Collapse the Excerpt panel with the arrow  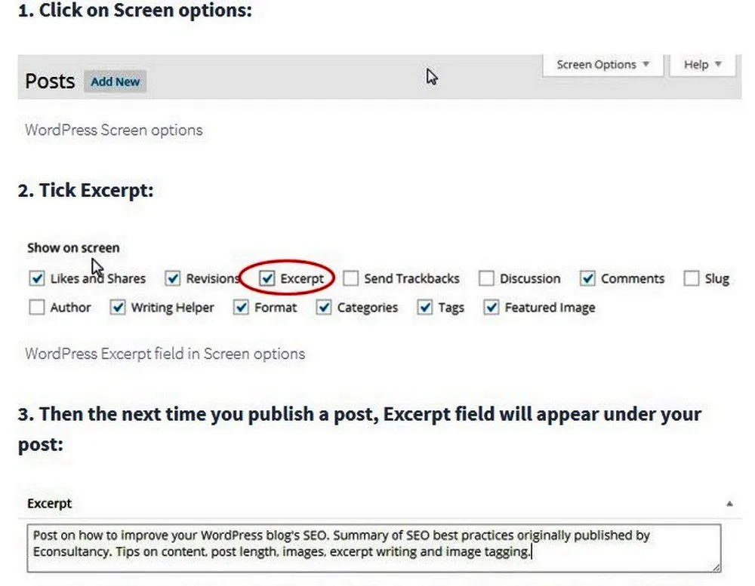pyautogui.click(x=729, y=504)
